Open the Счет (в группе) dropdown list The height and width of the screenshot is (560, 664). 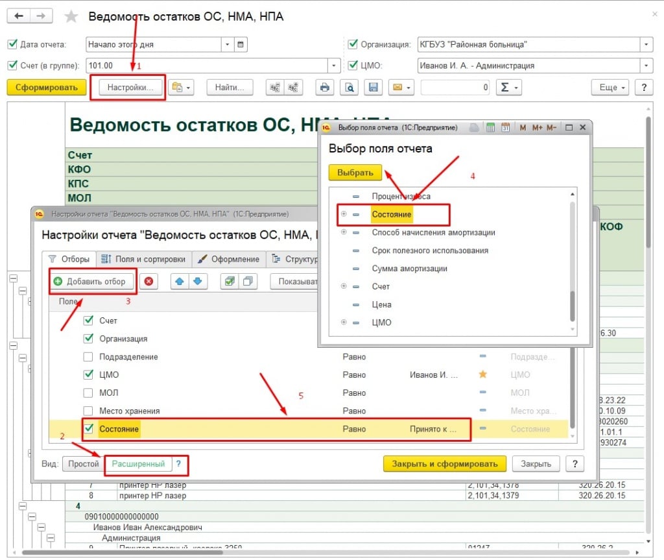click(x=335, y=66)
